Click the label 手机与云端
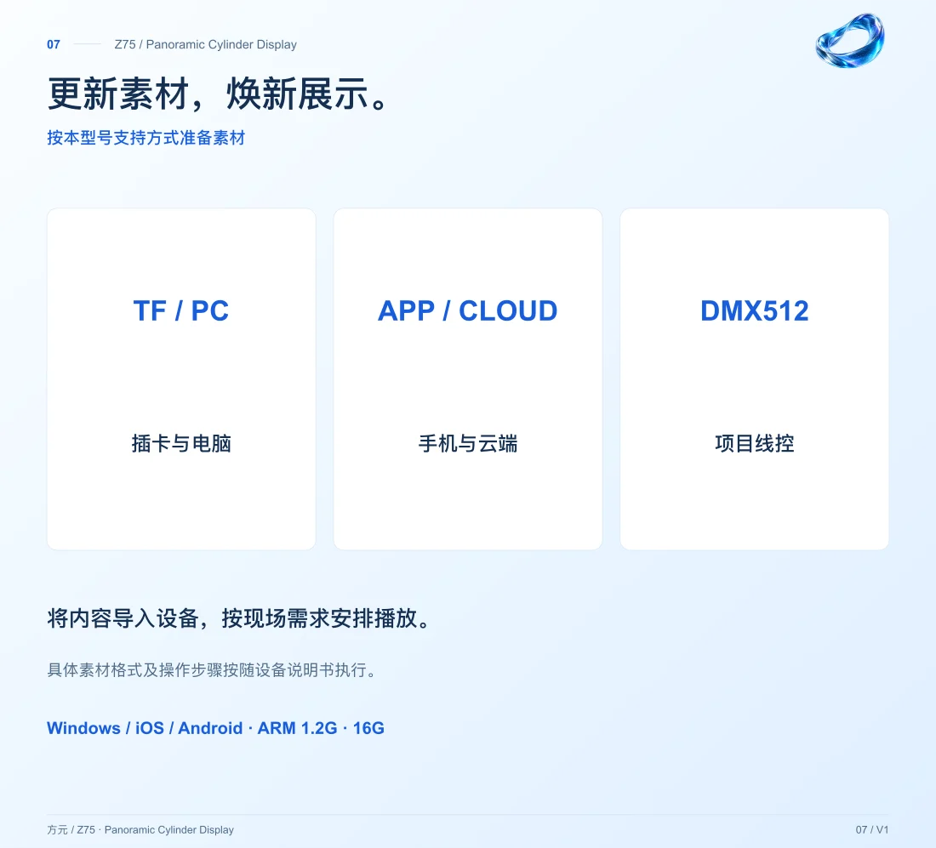The height and width of the screenshot is (848, 936). point(468,443)
